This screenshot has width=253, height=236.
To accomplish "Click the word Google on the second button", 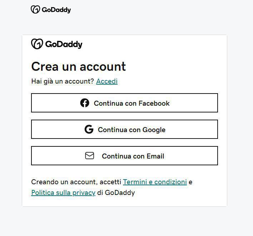I will point(154,130).
